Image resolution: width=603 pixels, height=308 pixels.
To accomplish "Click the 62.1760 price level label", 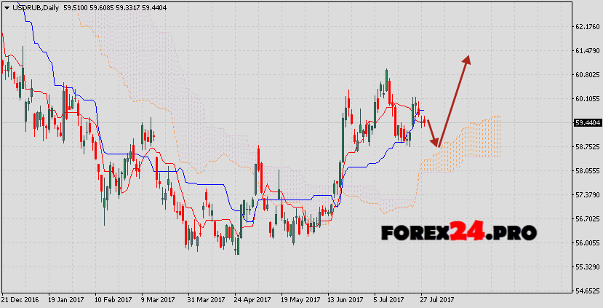I will (x=588, y=27).
